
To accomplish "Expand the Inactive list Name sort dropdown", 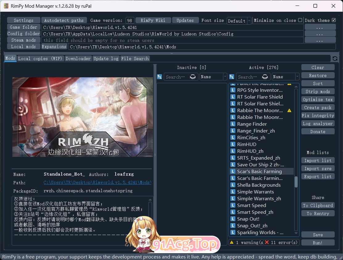I will (213, 77).
